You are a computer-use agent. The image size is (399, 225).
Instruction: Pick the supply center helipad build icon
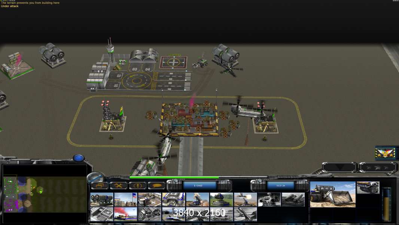(149, 199)
